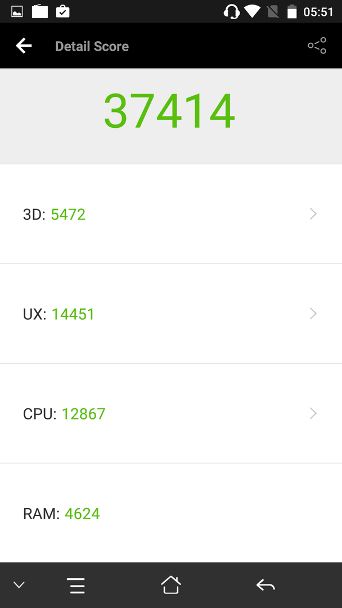Open the menu navigation icon
The height and width of the screenshot is (608, 342).
(x=76, y=585)
